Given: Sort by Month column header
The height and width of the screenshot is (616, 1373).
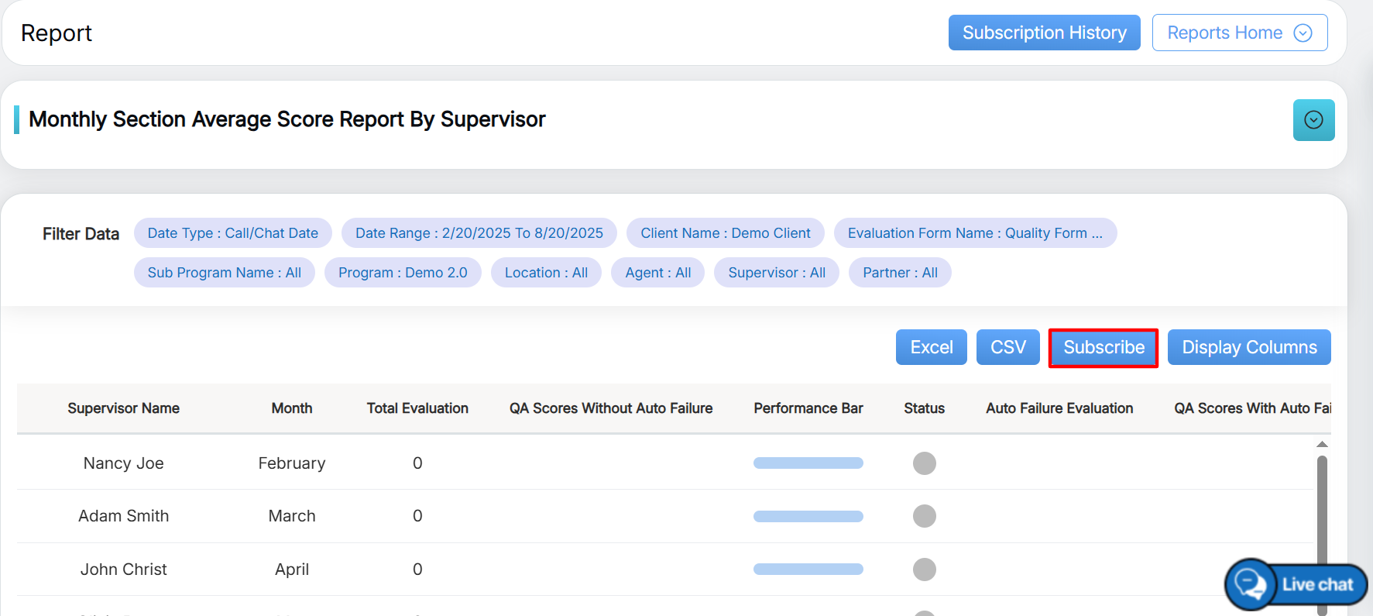Looking at the screenshot, I should (292, 408).
